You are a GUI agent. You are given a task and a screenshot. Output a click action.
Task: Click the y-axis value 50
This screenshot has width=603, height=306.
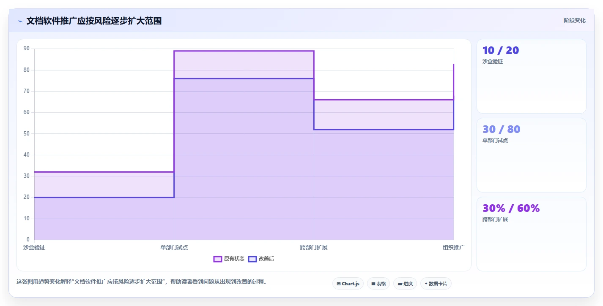click(27, 134)
